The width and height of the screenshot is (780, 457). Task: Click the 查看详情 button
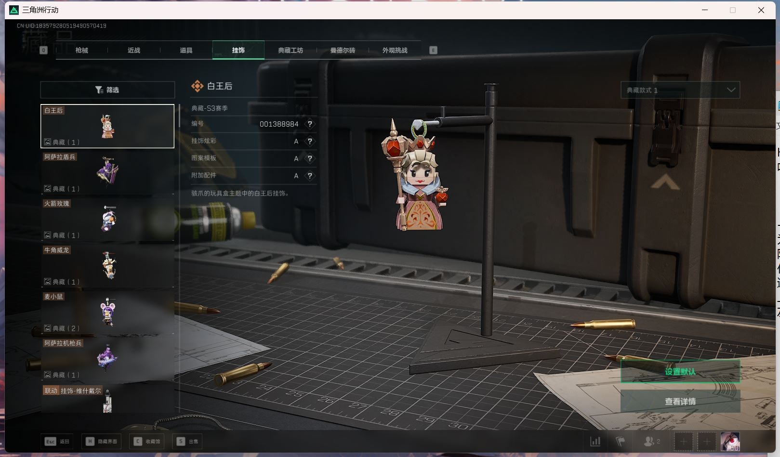(x=680, y=401)
